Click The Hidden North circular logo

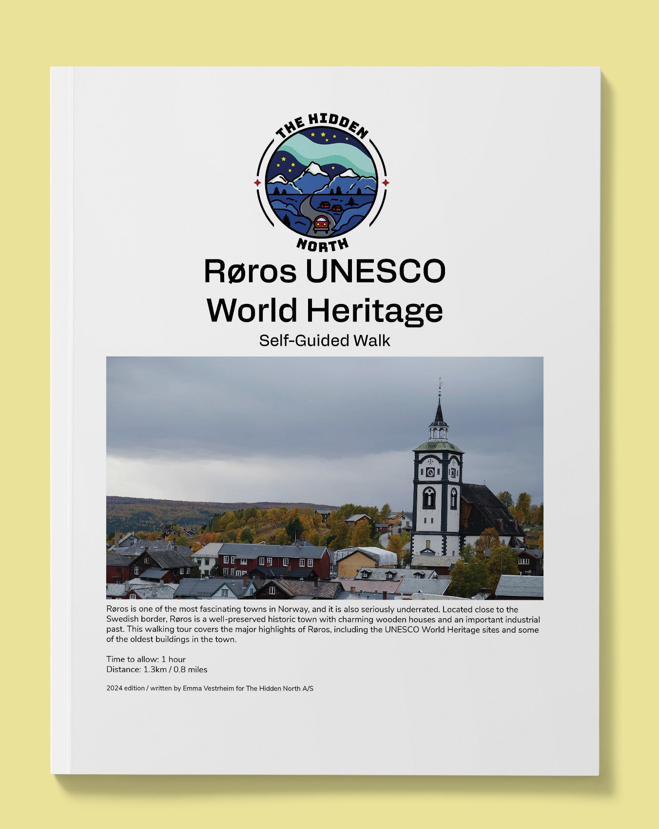click(x=322, y=183)
